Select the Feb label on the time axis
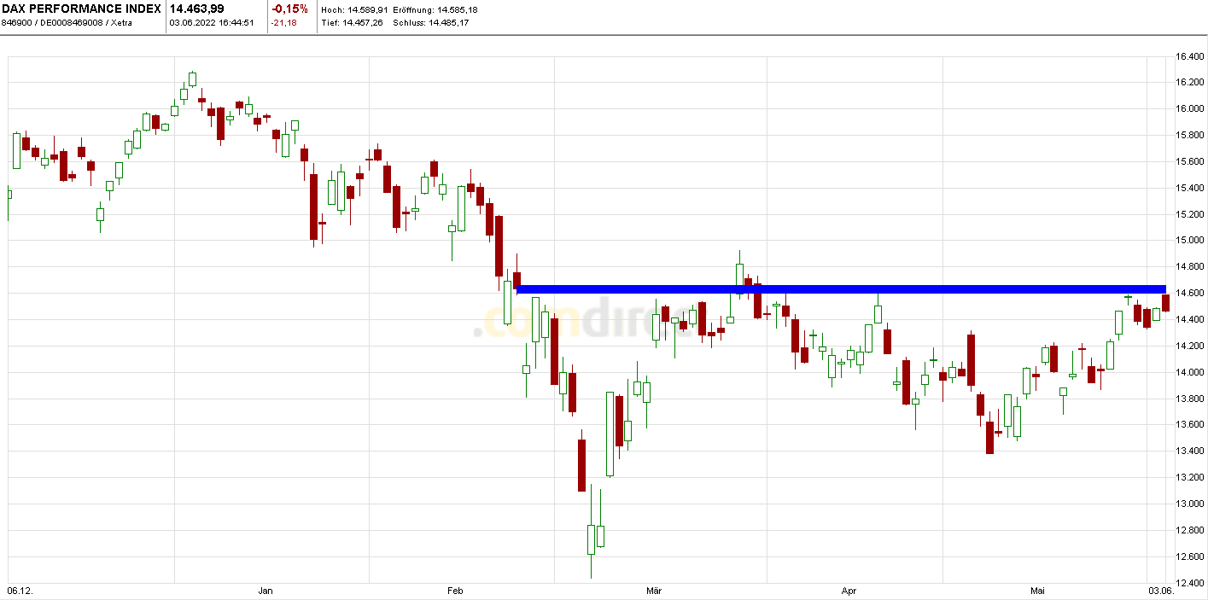 click(x=455, y=590)
